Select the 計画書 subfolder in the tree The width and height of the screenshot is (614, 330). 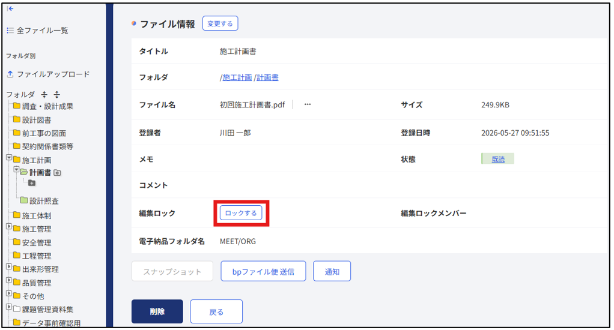[36, 172]
